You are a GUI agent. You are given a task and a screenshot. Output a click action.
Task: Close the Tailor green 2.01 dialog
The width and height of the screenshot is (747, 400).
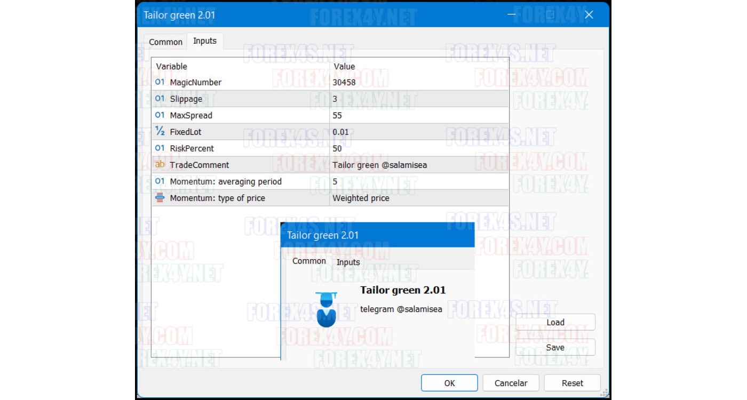pos(589,15)
